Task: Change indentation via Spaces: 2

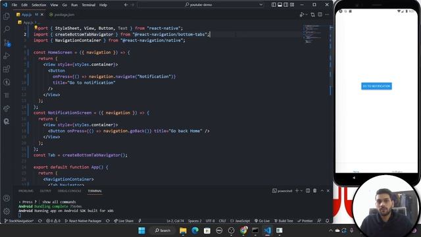Action: point(195,221)
